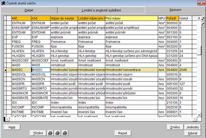Click the occurrence value 127

coord(185,84)
